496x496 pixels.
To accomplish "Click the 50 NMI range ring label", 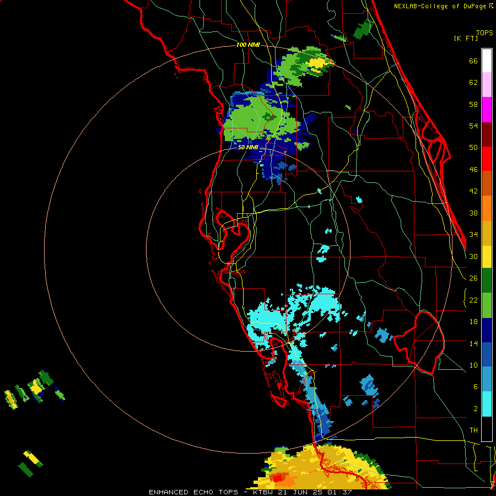I will point(247,147).
